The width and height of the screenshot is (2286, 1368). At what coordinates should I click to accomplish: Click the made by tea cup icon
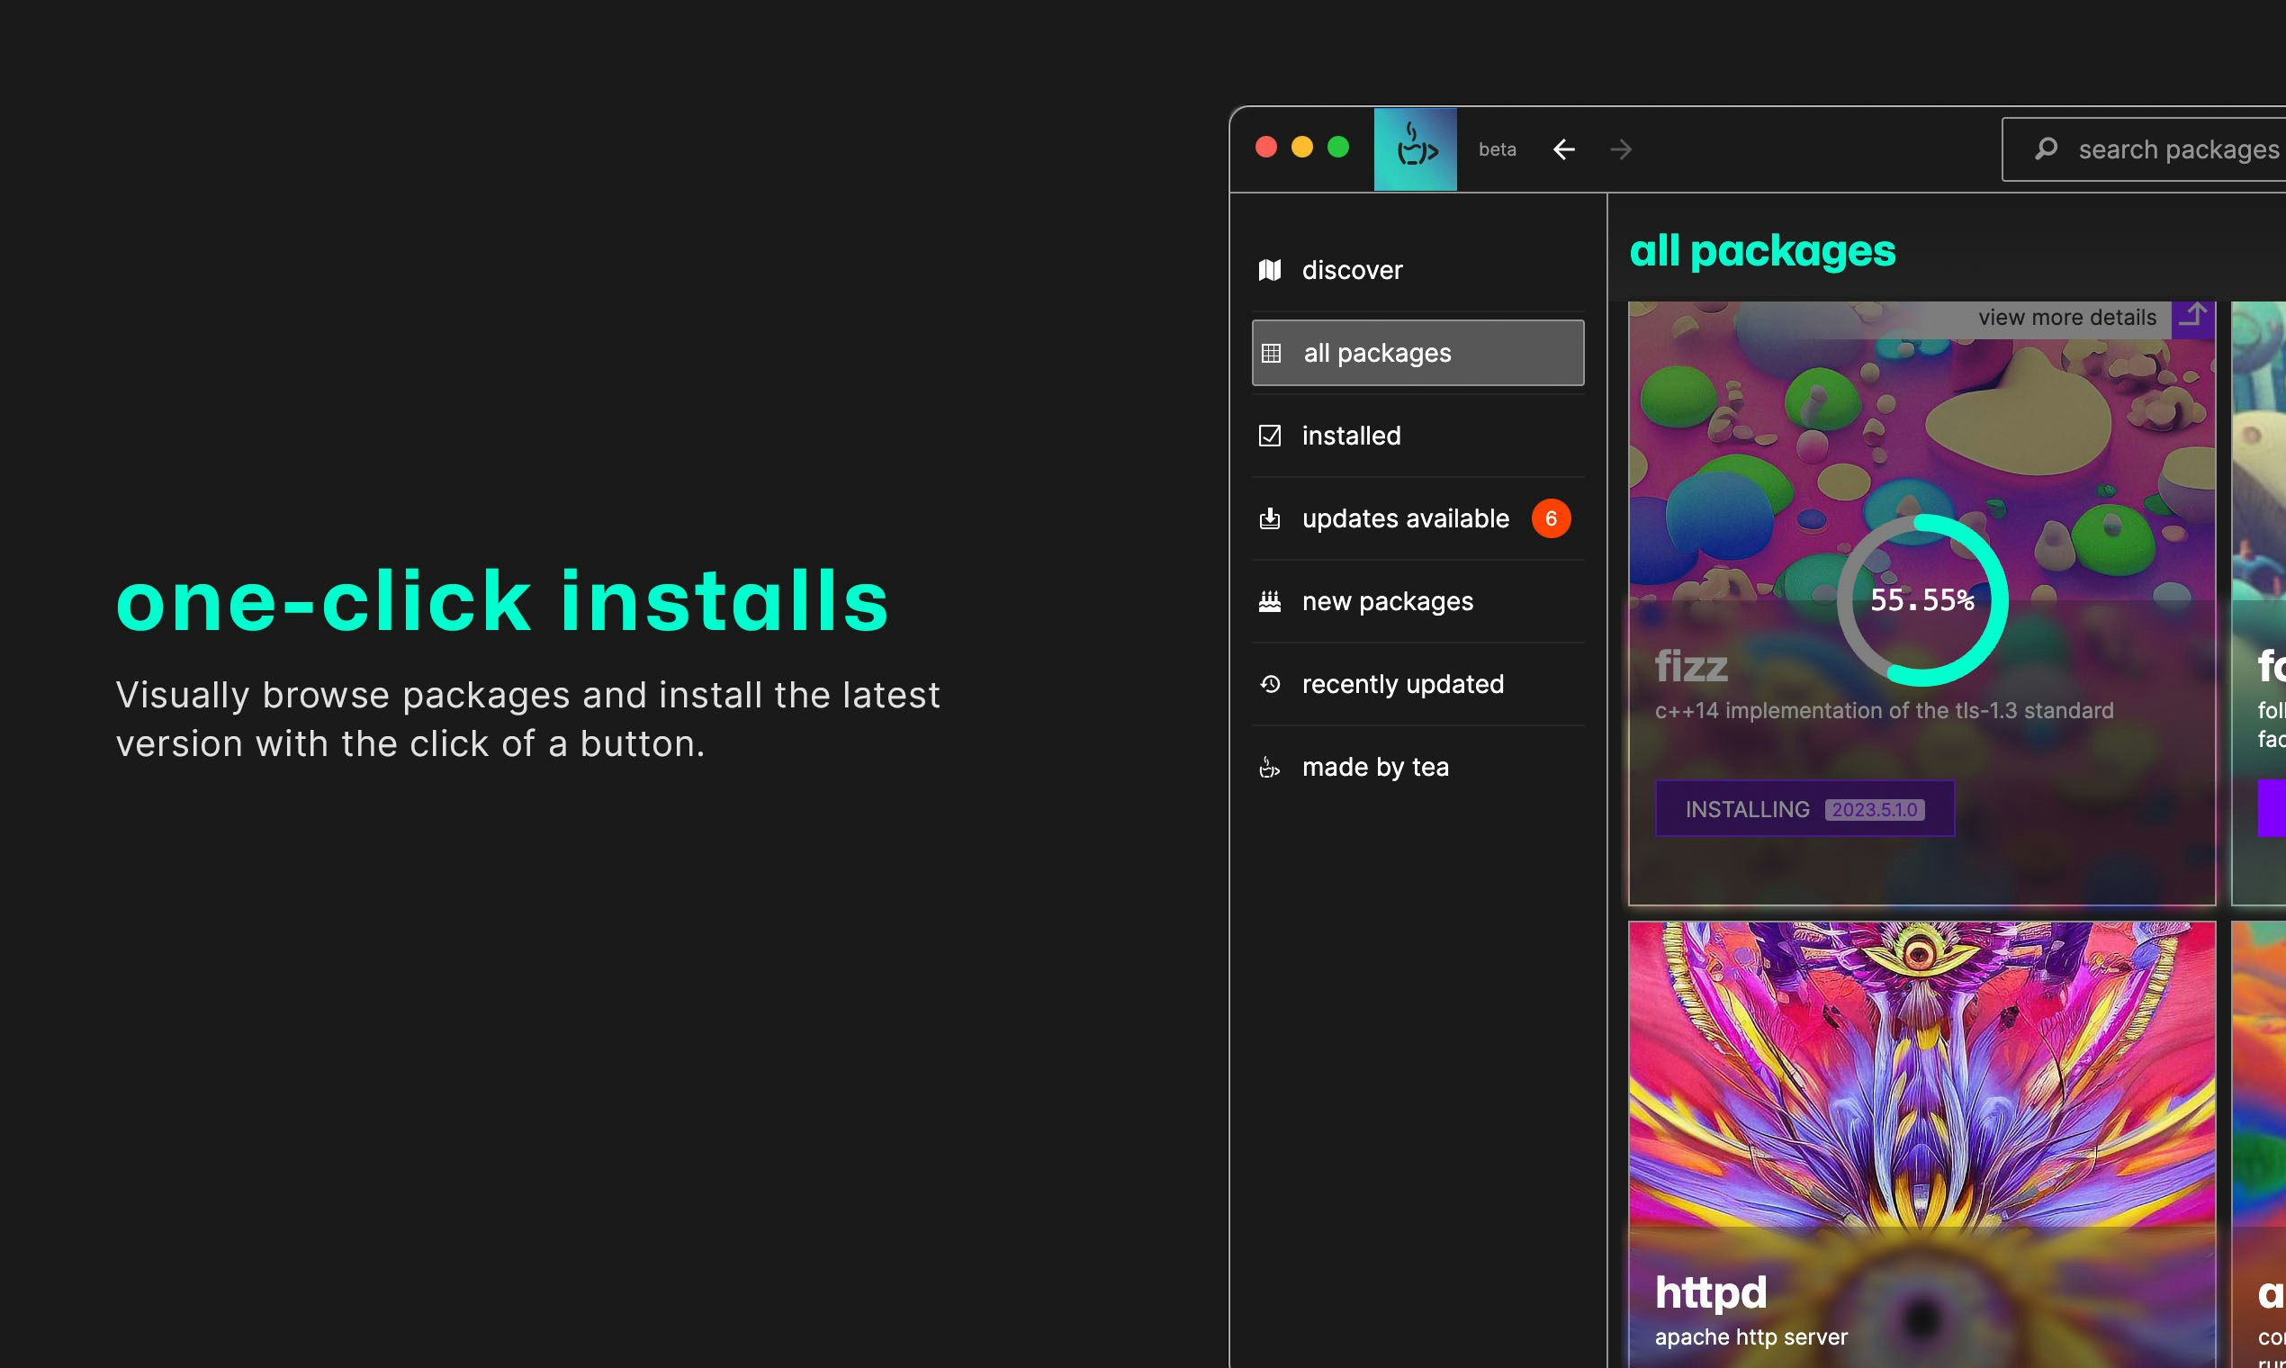1270,767
